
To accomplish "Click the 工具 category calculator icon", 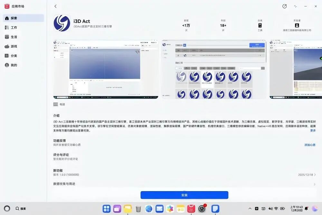I will [x=260, y=25].
